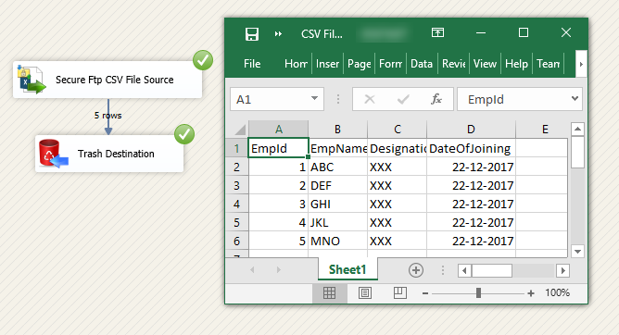Switch to Normal view icon
Image resolution: width=619 pixels, height=335 pixels.
point(329,293)
